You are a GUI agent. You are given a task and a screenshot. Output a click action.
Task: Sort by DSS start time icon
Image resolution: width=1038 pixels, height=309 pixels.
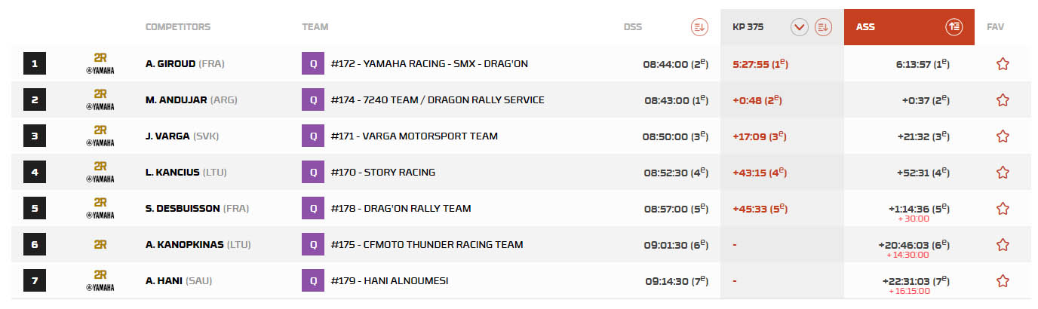699,27
